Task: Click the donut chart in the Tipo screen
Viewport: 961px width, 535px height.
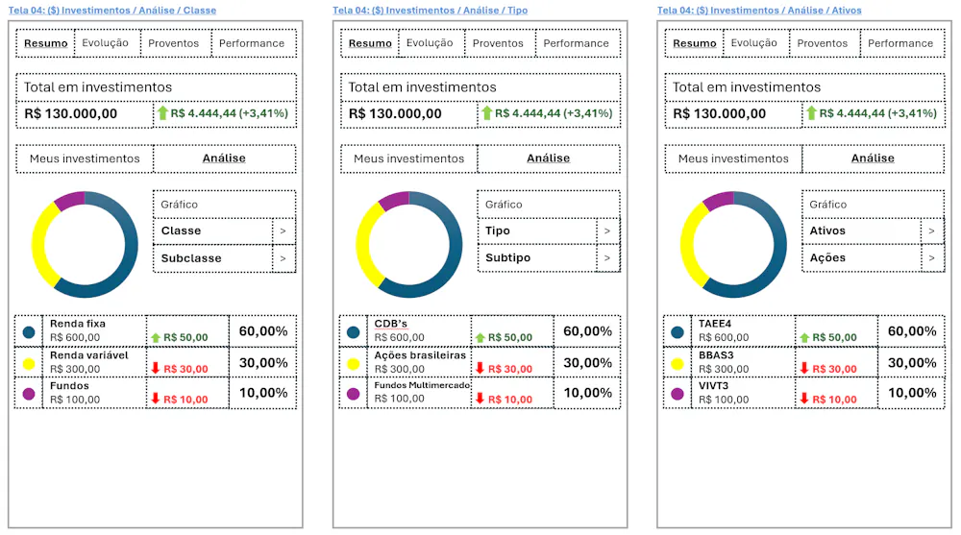Action: (408, 245)
